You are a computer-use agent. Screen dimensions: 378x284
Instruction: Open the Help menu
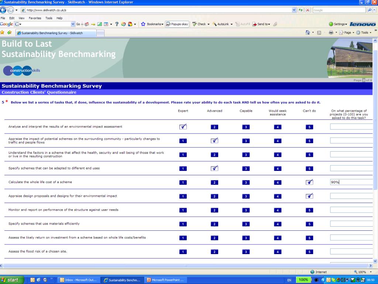click(59, 18)
